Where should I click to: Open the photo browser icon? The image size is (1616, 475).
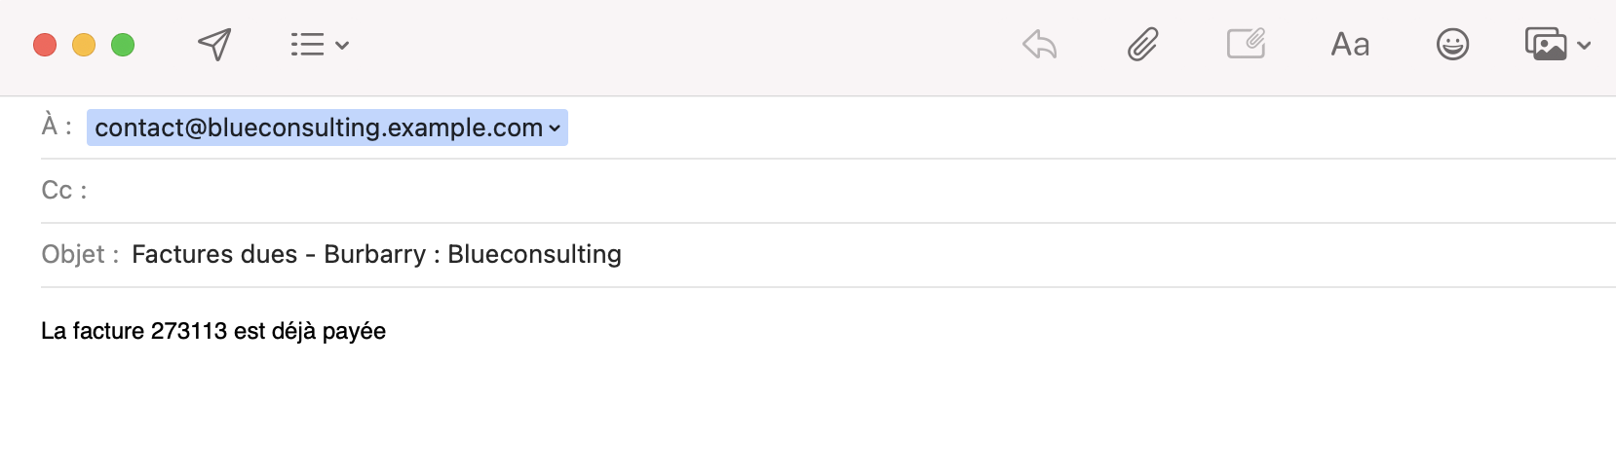(x=1546, y=45)
